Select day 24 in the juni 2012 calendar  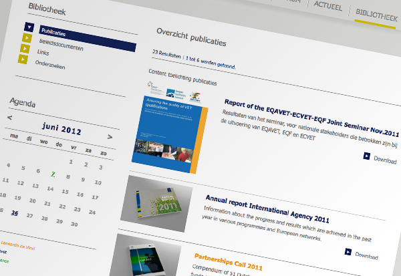point(92,212)
